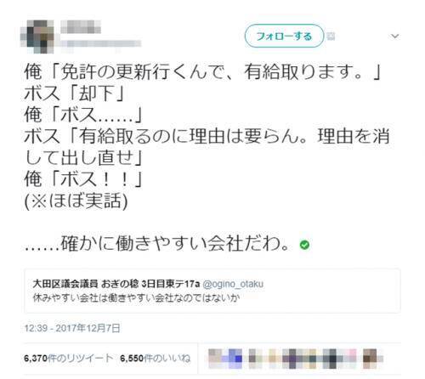Open the chevron menu beside the follow button
The image size is (425, 379).
click(x=395, y=37)
